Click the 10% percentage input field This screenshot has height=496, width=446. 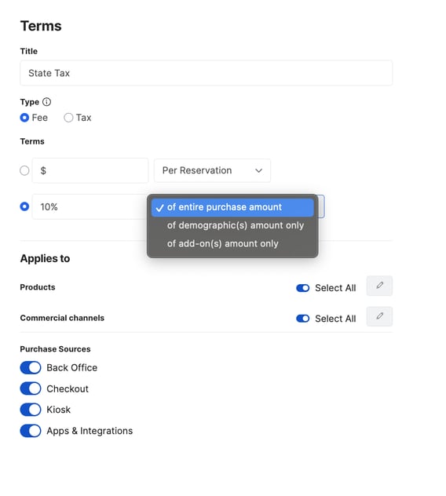(x=90, y=206)
